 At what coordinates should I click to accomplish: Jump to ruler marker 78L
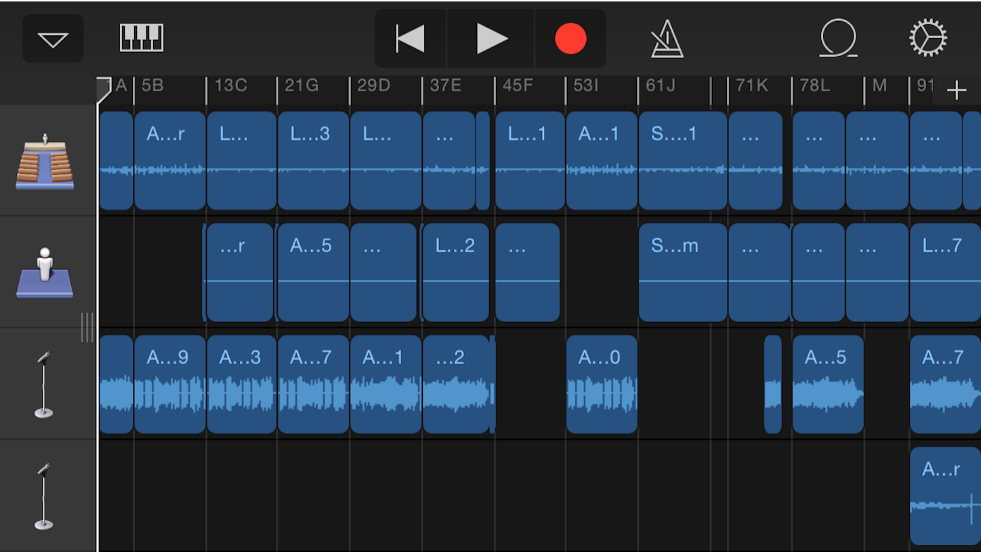pos(814,86)
